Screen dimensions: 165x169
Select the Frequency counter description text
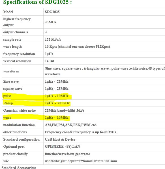81,132
